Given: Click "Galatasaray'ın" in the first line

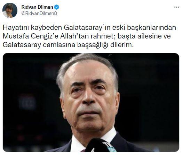Looking at the screenshot, I should 86,27.
